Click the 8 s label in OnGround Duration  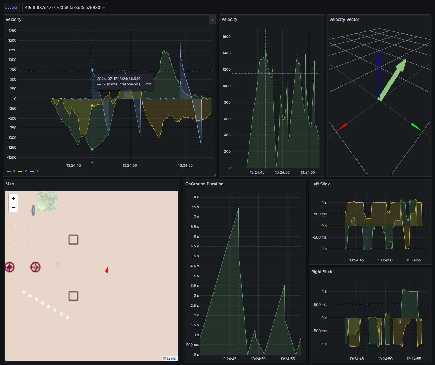click(196, 197)
